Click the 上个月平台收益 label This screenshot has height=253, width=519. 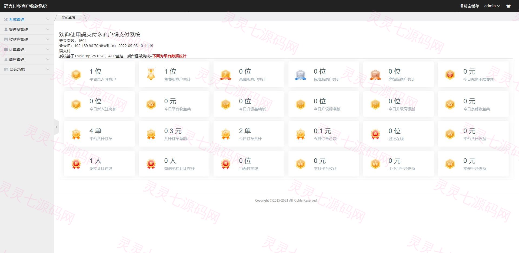pos(402,169)
